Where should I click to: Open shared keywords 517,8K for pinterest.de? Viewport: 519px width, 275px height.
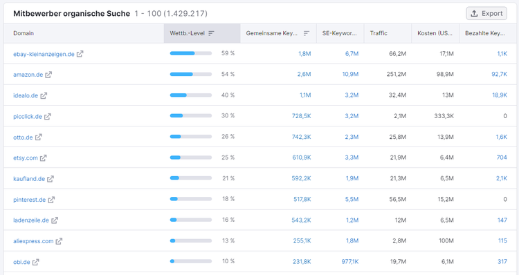[x=302, y=199]
